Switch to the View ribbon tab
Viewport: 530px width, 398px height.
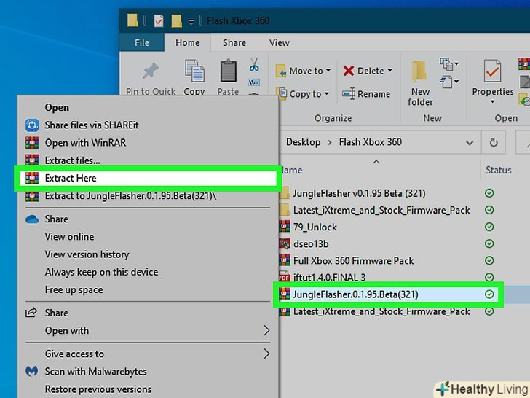[280, 43]
